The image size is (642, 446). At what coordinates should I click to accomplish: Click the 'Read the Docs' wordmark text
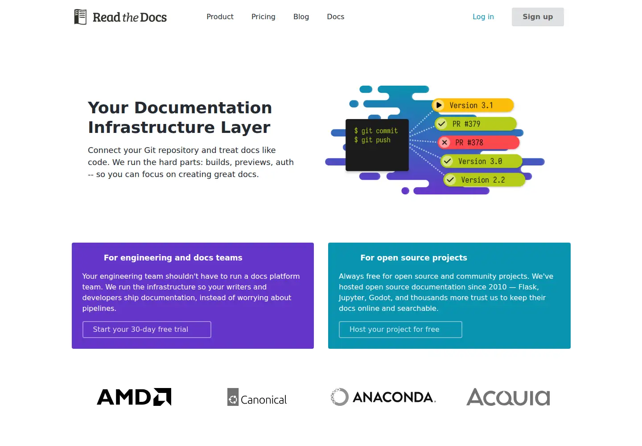point(130,17)
